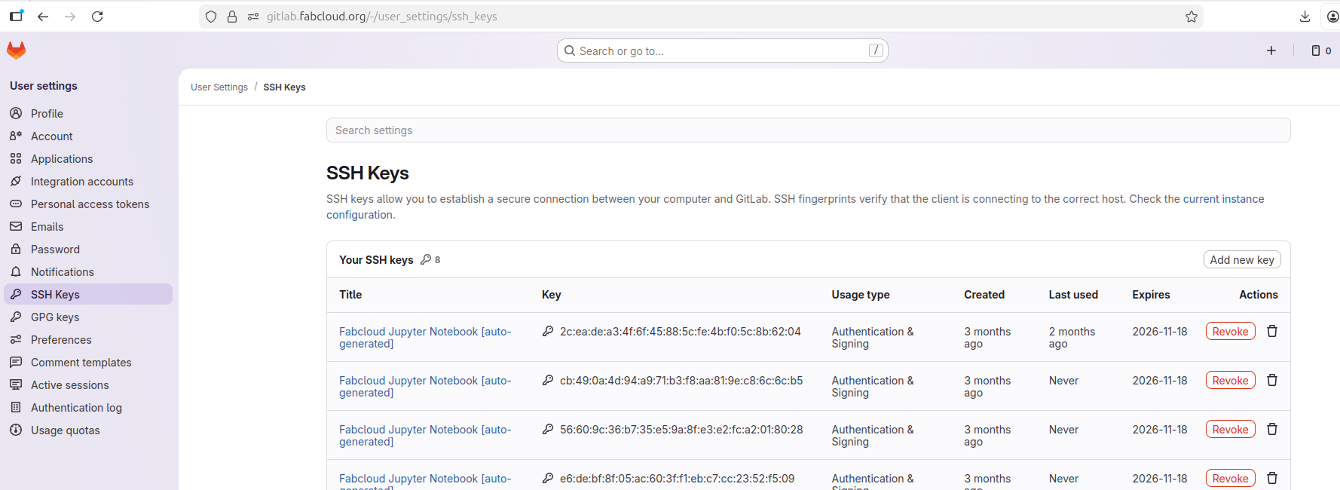Open the current instance configuration link
Image resolution: width=1340 pixels, height=490 pixels.
1222,199
